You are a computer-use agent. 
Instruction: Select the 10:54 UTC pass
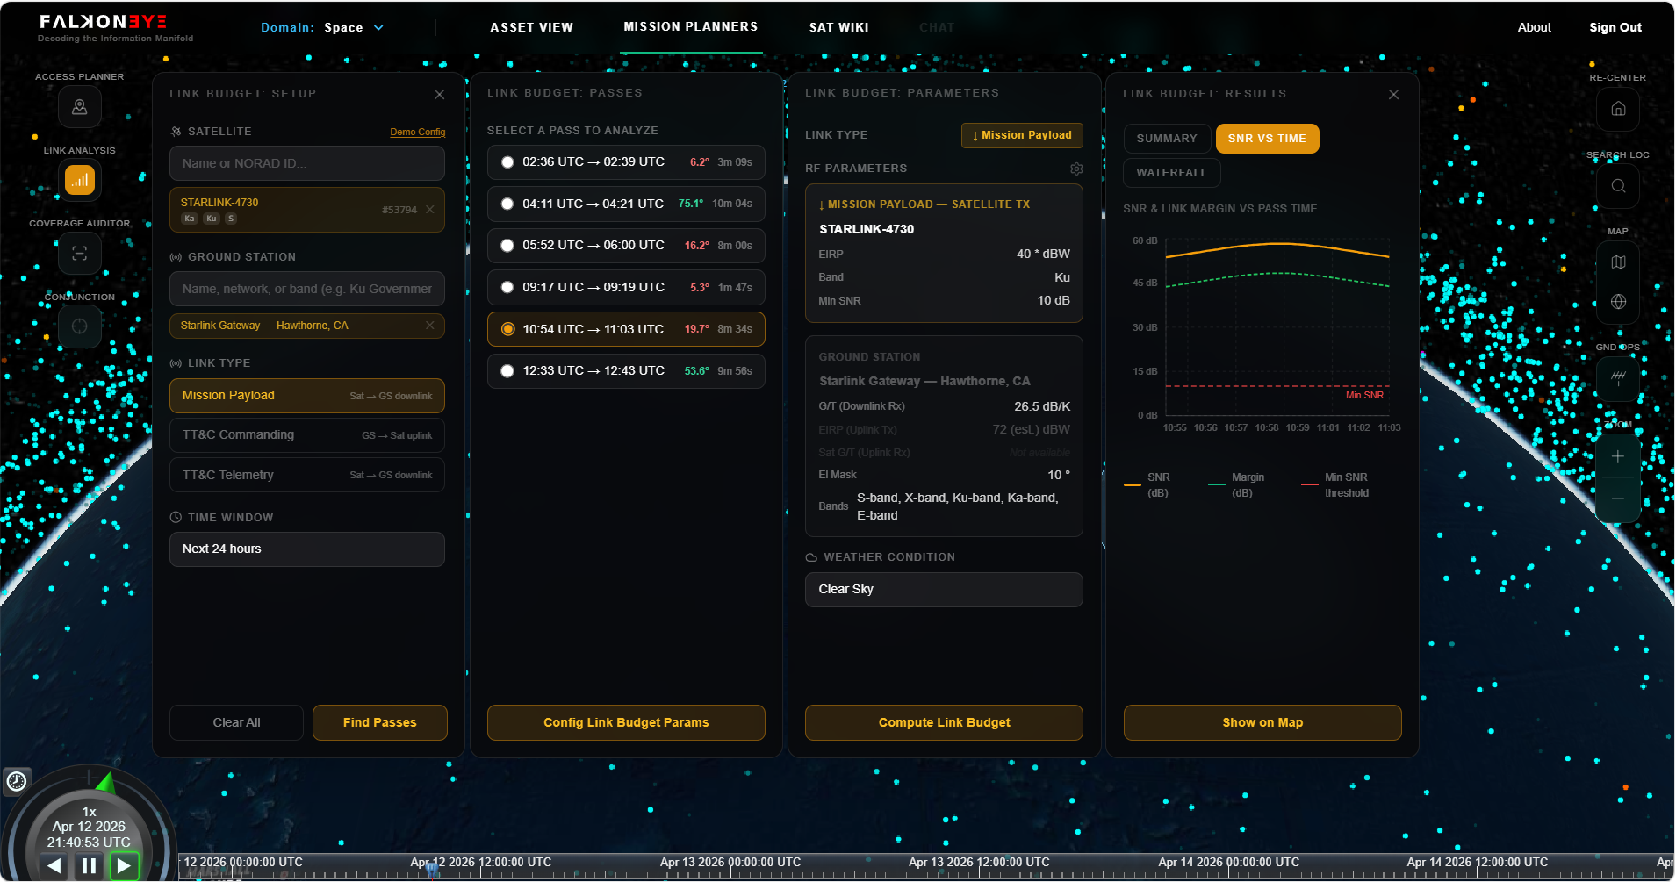pos(626,329)
